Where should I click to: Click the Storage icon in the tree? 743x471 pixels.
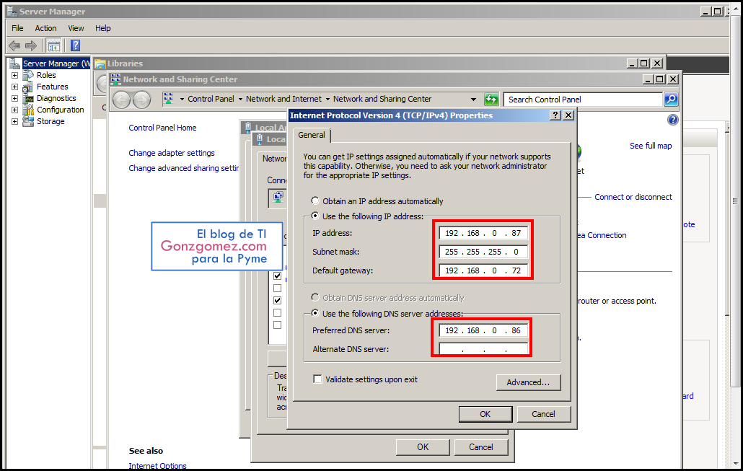click(x=28, y=121)
